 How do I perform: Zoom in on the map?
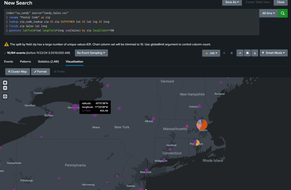[x=5, y=83]
